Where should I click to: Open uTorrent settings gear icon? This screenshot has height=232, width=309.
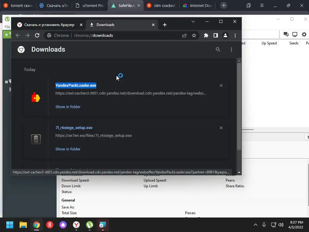click(304, 34)
